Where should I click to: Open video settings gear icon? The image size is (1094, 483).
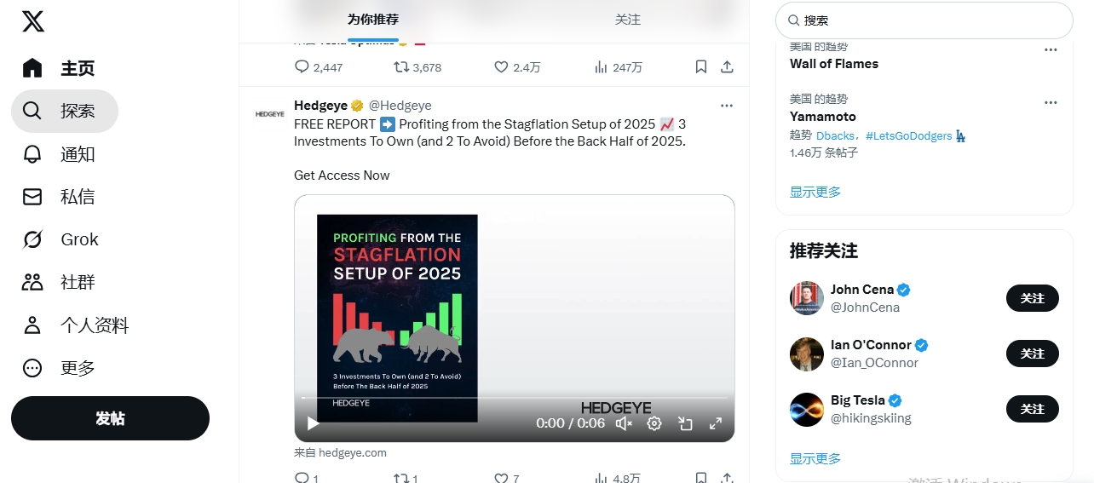click(654, 423)
